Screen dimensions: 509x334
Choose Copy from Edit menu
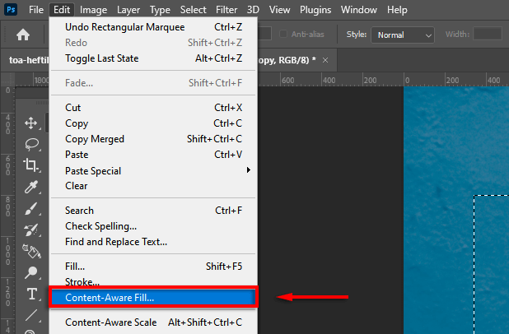pyautogui.click(x=153, y=123)
